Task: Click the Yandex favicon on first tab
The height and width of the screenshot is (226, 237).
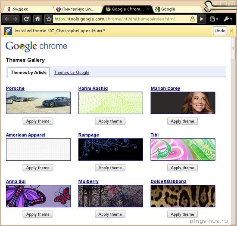Action: pos(9,9)
